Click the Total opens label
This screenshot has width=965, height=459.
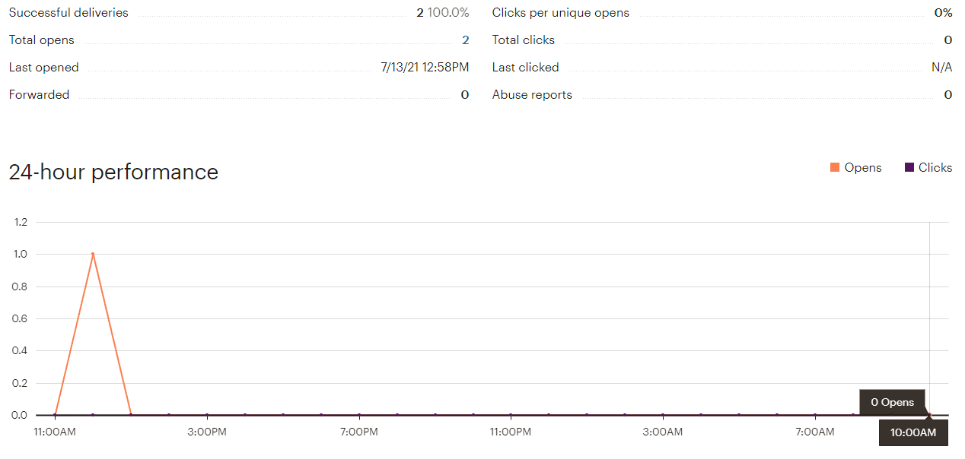[42, 40]
